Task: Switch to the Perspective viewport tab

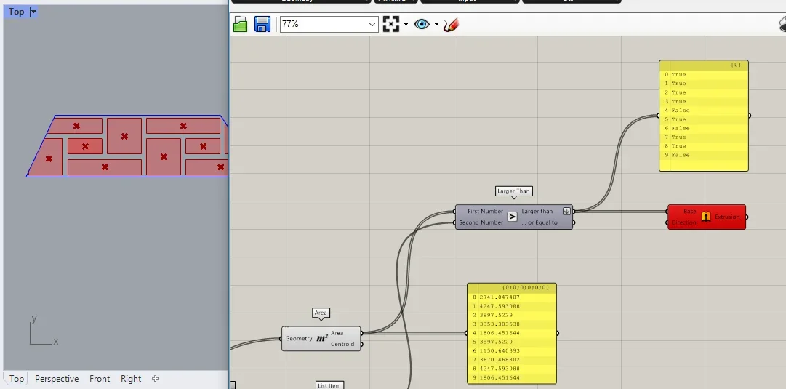Action: pos(57,379)
